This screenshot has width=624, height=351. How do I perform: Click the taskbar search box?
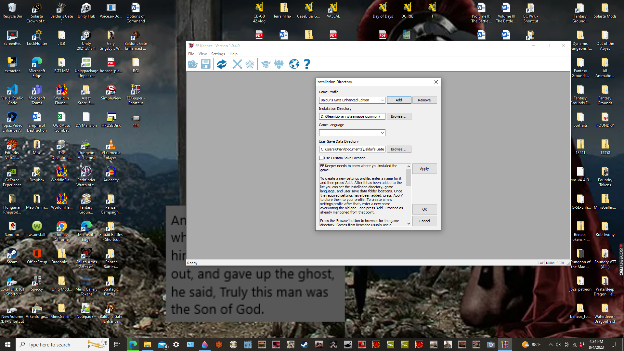click(x=62, y=344)
